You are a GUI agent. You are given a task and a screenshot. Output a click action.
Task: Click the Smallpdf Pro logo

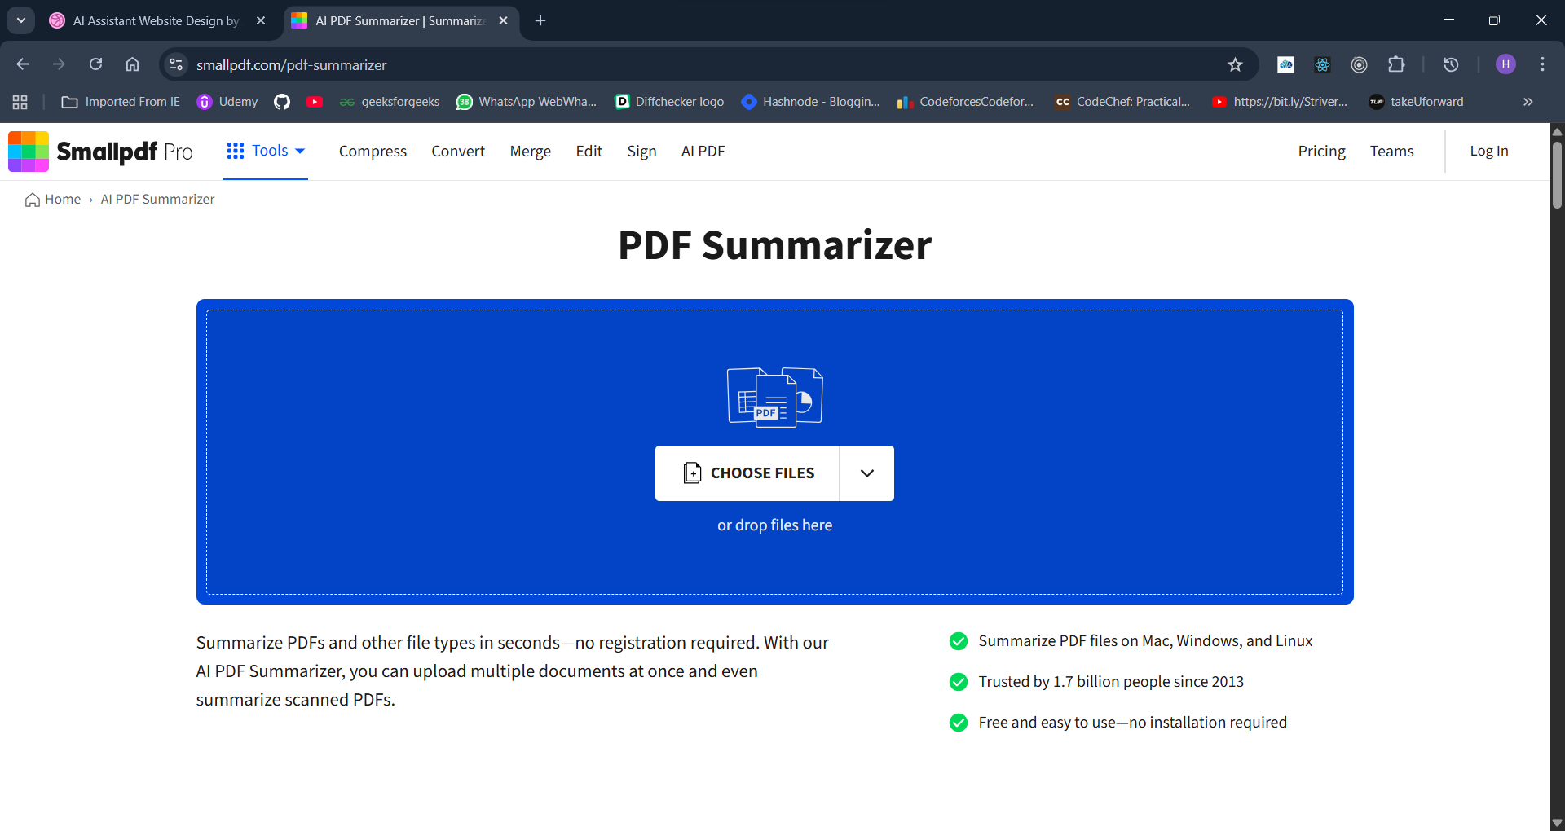pyautogui.click(x=100, y=152)
